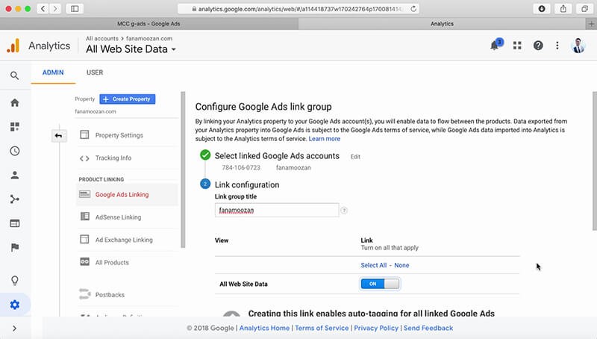The height and width of the screenshot is (339, 597).
Task: Click the None link
Action: pos(401,265)
